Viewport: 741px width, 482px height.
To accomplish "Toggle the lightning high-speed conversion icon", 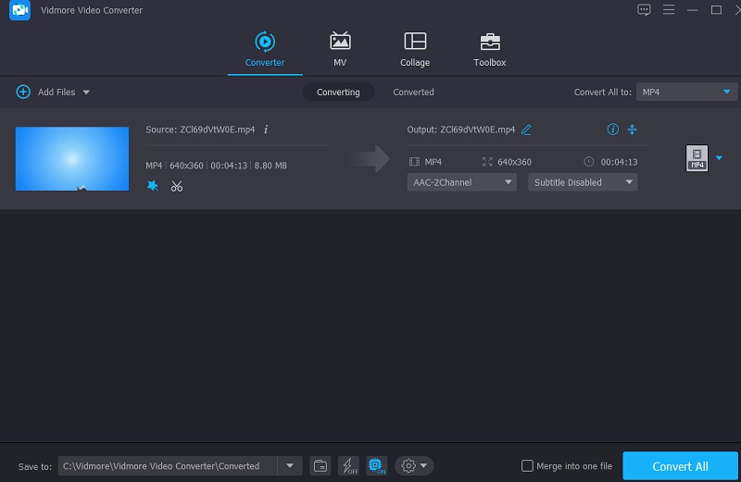I will [x=348, y=466].
